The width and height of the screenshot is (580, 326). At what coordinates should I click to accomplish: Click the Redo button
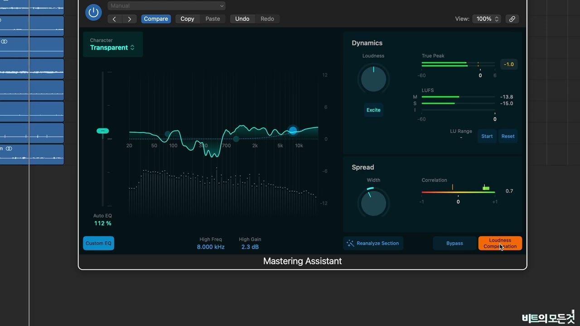coord(267,19)
